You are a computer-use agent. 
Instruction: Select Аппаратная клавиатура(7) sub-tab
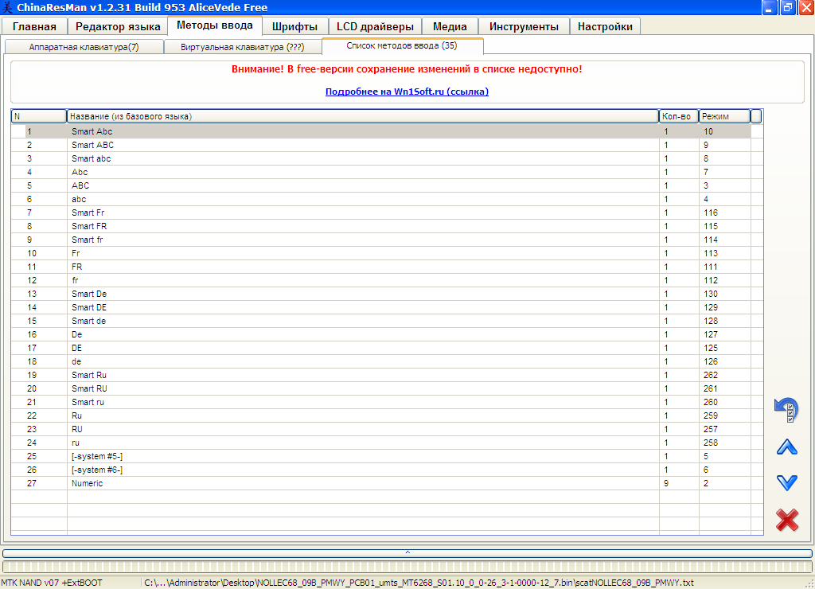click(x=84, y=47)
